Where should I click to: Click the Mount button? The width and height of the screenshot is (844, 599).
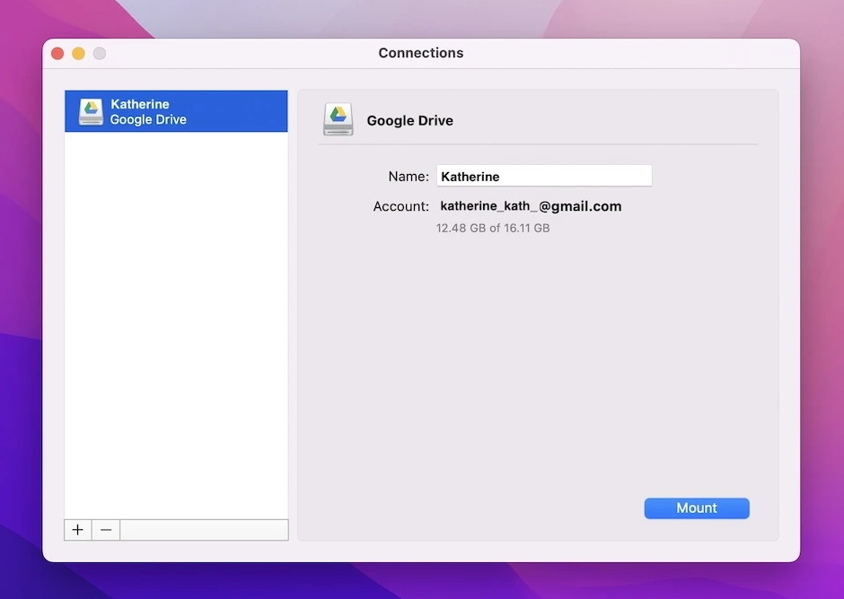coord(697,508)
